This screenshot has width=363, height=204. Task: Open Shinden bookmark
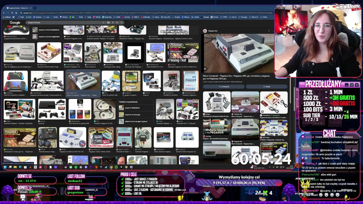point(214,17)
